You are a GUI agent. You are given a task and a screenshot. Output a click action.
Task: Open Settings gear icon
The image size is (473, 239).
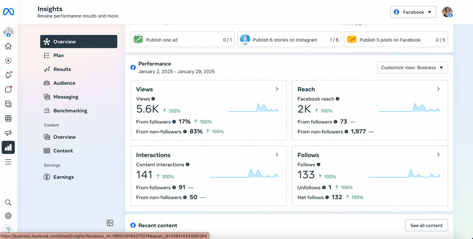pos(8,216)
